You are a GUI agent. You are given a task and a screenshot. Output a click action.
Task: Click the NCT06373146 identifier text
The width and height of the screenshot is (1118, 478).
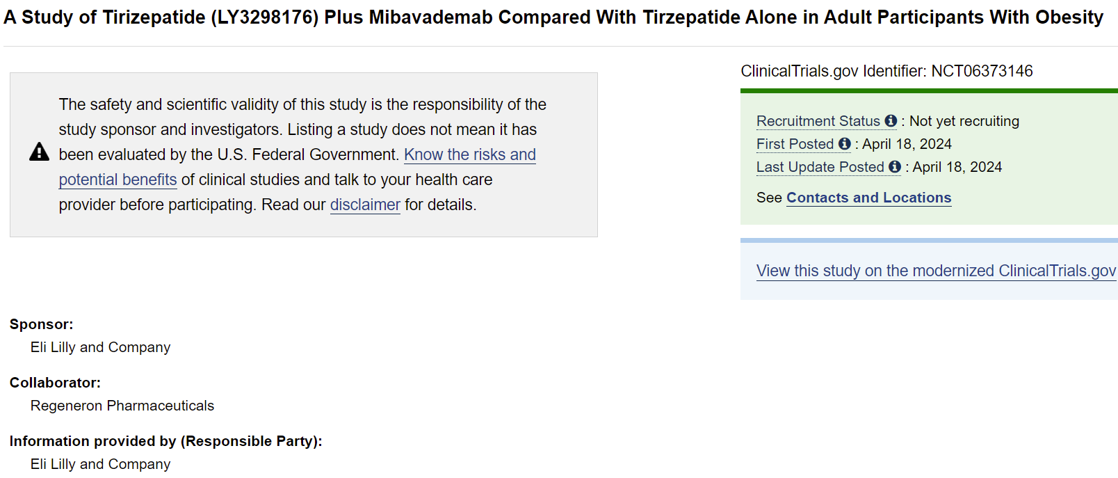click(x=982, y=71)
